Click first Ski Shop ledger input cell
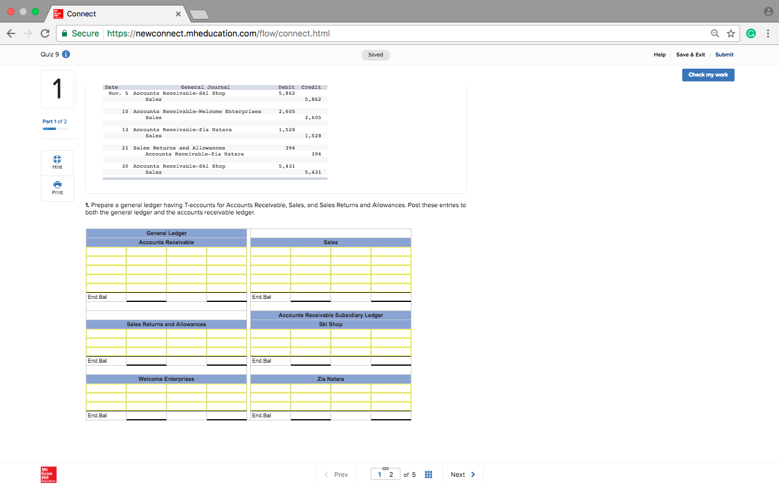Screen dimensions: 779x486 tap(270, 334)
